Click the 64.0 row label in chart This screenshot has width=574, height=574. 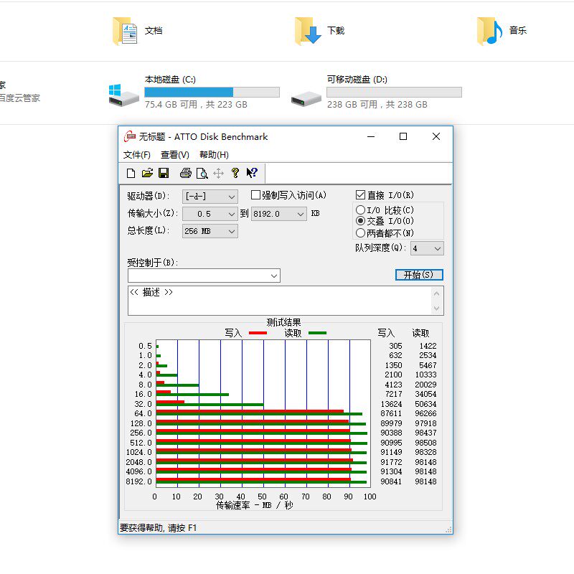[x=143, y=413]
